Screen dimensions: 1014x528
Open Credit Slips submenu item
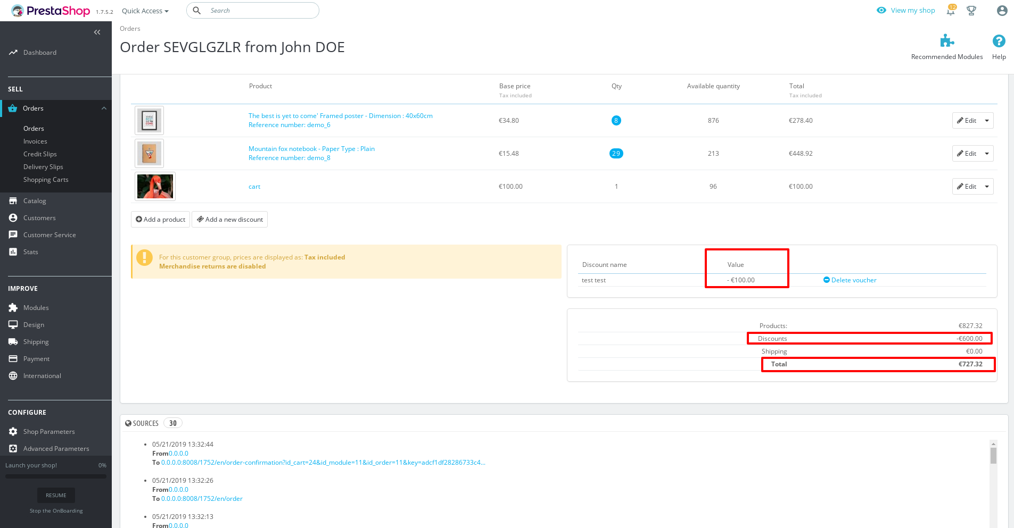[x=40, y=154]
